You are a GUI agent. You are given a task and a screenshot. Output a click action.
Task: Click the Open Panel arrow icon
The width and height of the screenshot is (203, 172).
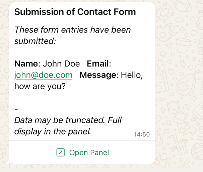click(x=60, y=153)
